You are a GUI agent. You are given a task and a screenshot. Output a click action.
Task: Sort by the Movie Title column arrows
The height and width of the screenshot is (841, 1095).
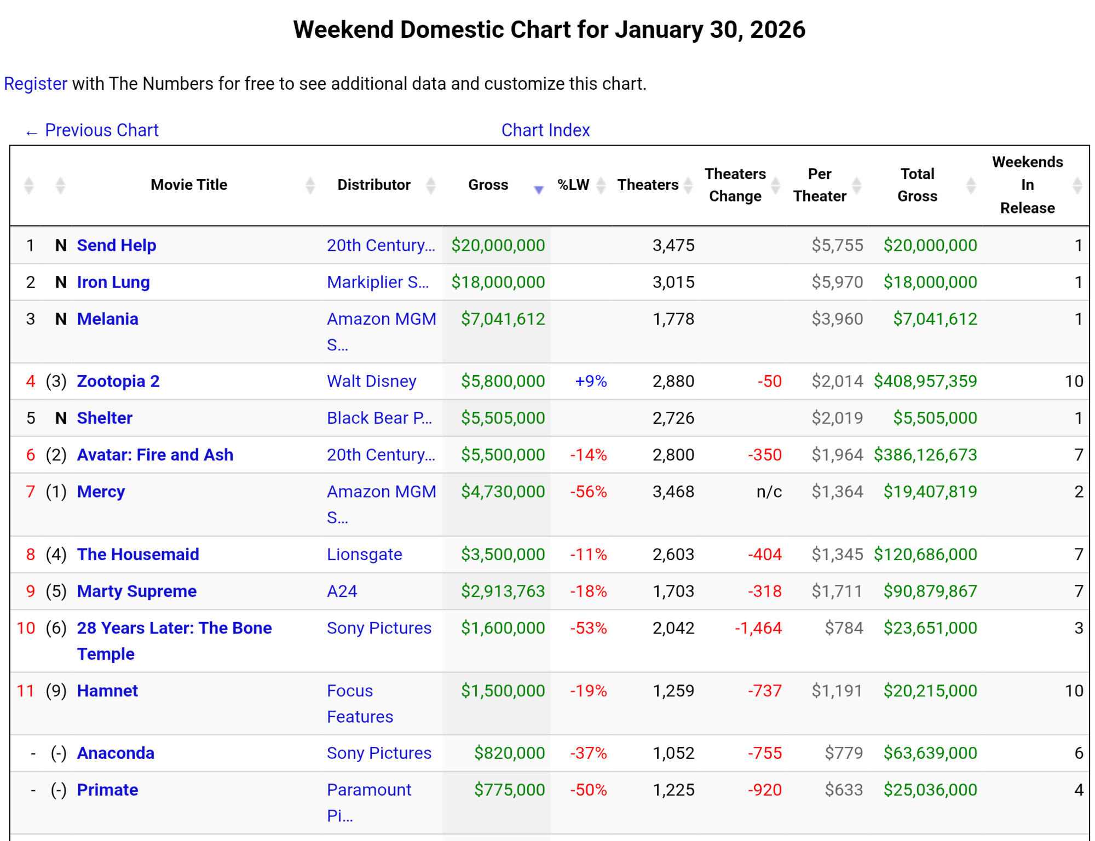tap(310, 186)
